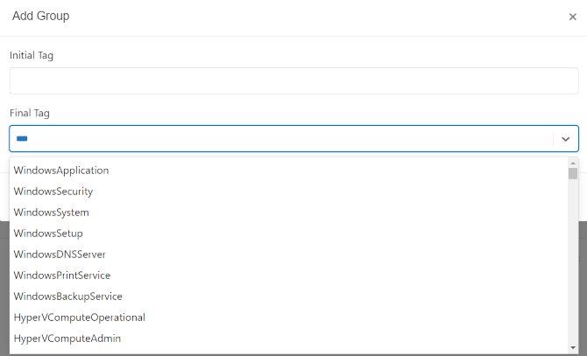The height and width of the screenshot is (356, 587).
Task: Pick WindowsSystem in the dropdown list
Action: 288,213
